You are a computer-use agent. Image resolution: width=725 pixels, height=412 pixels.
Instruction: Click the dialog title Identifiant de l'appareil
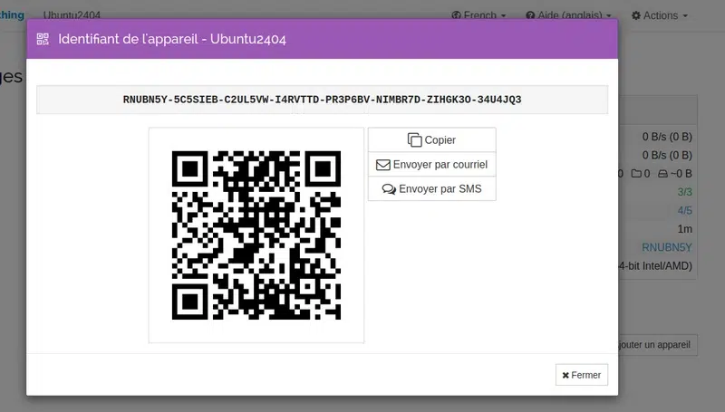pyautogui.click(x=172, y=39)
